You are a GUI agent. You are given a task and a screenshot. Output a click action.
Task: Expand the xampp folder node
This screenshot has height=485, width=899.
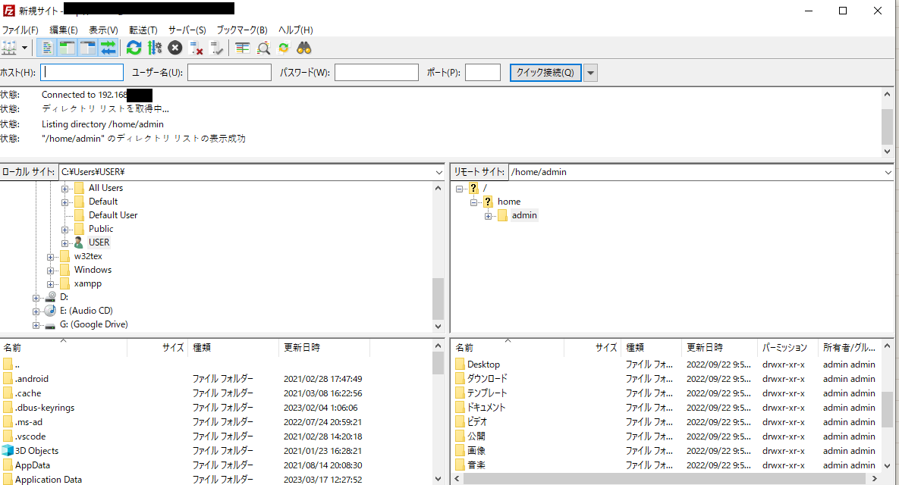51,284
